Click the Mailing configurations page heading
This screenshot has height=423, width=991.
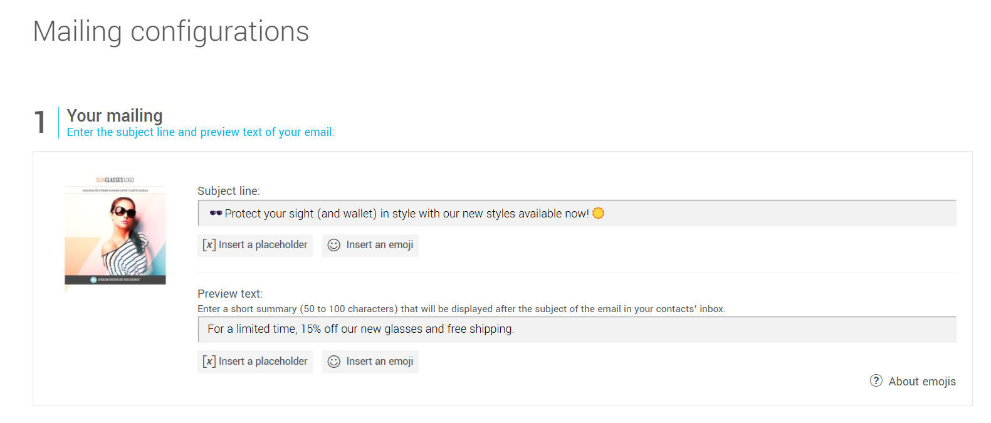pyautogui.click(x=171, y=31)
